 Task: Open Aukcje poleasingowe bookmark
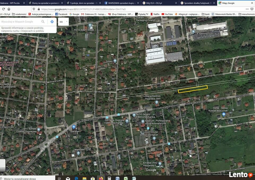pos(41,14)
